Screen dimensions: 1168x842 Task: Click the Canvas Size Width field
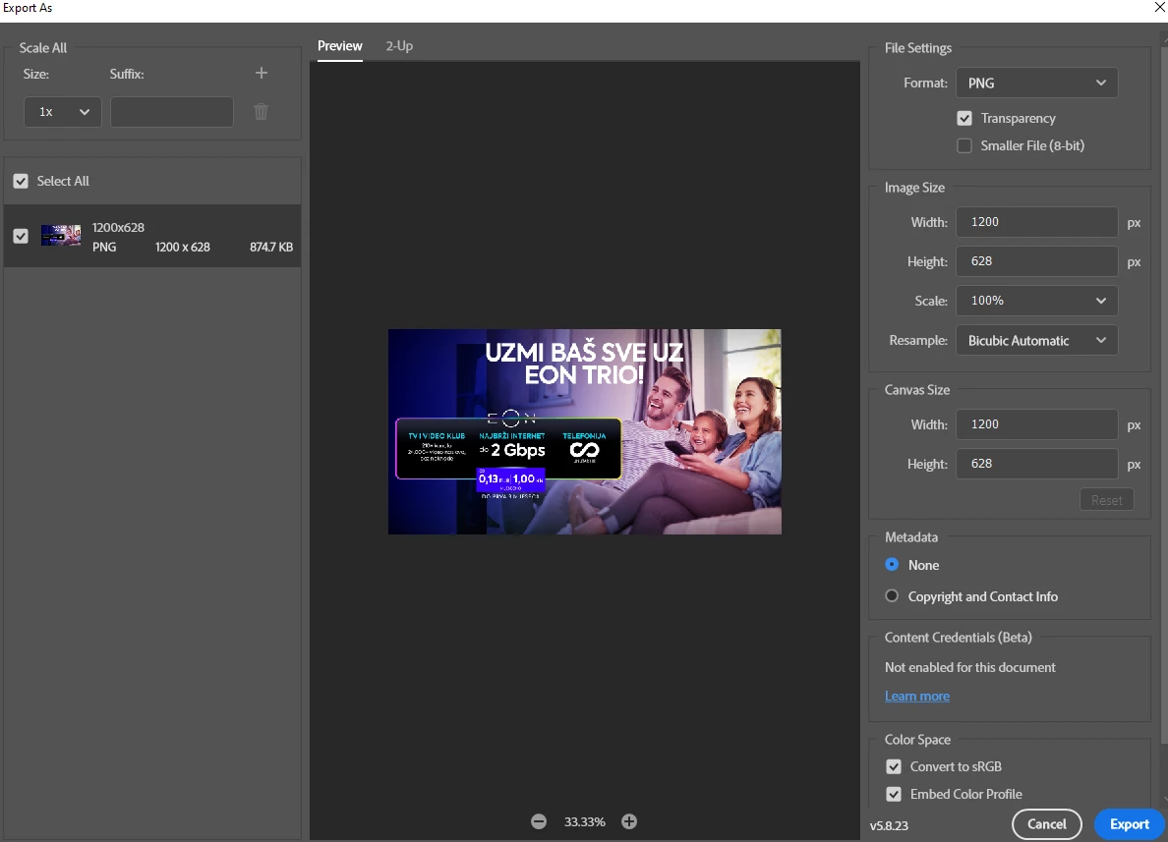(1037, 424)
